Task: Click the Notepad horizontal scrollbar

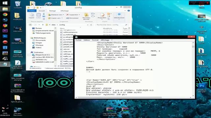Action: coord(120,98)
